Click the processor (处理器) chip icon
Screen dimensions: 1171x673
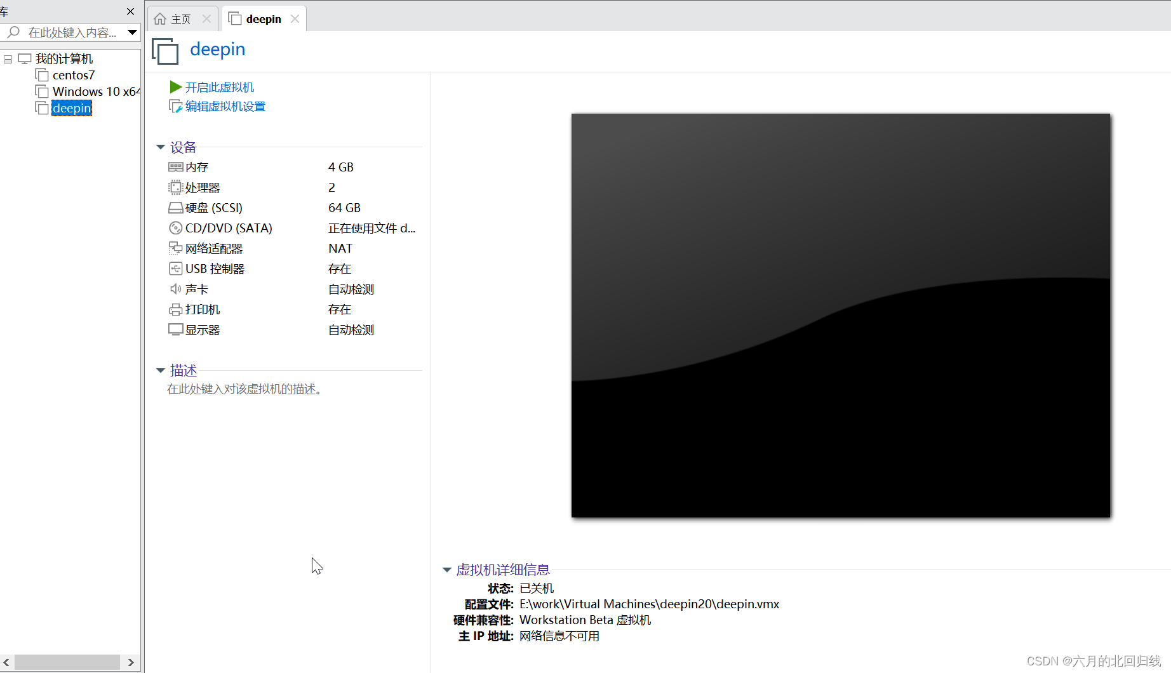[175, 187]
